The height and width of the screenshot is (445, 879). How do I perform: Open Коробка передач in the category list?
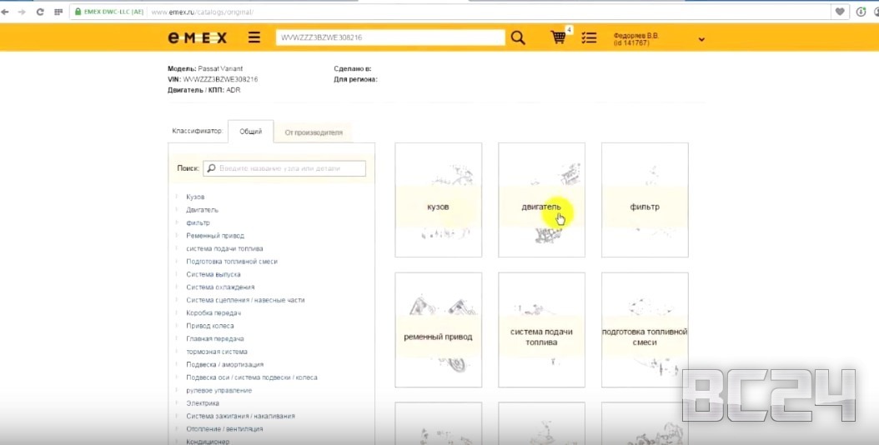213,312
